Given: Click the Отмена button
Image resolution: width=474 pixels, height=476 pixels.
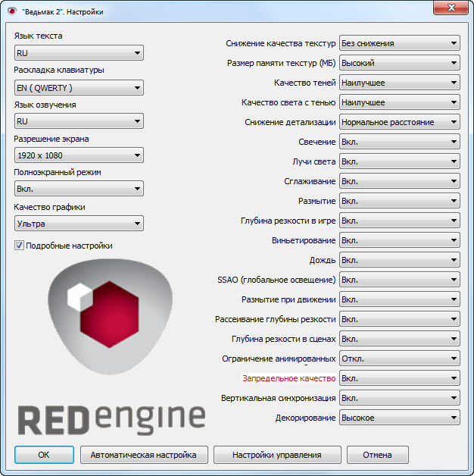Looking at the screenshot, I should tap(377, 455).
